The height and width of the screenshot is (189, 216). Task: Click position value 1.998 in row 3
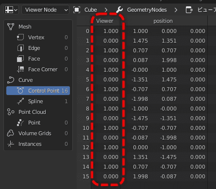point(169,60)
